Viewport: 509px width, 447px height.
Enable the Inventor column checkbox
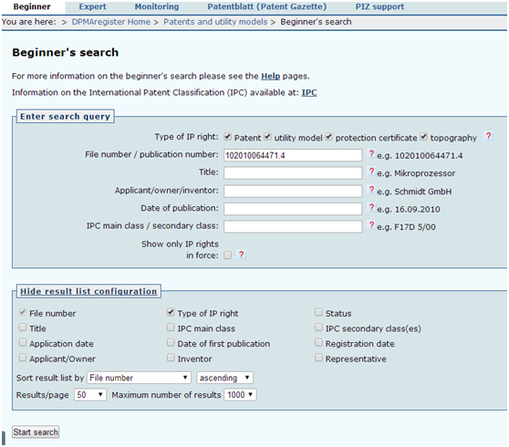point(171,358)
